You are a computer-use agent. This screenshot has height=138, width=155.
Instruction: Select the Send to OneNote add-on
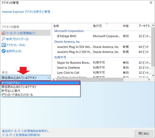pyautogui.click(x=68, y=68)
